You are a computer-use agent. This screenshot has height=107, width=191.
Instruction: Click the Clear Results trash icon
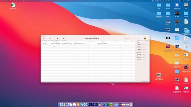[x=58, y=38]
